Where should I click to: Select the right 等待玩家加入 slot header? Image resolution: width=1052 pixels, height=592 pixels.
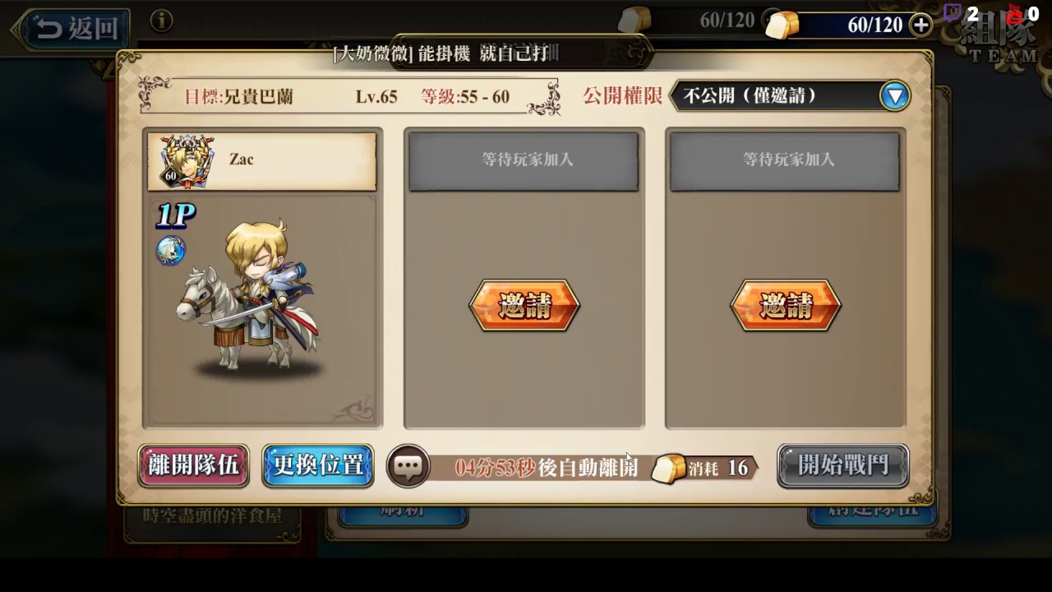(785, 161)
